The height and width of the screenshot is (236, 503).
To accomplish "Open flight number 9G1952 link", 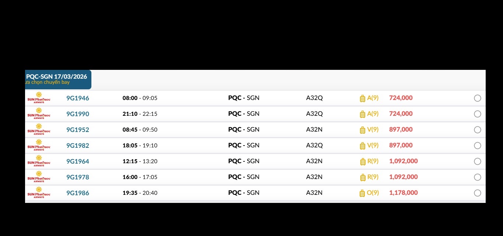I will [x=78, y=130].
